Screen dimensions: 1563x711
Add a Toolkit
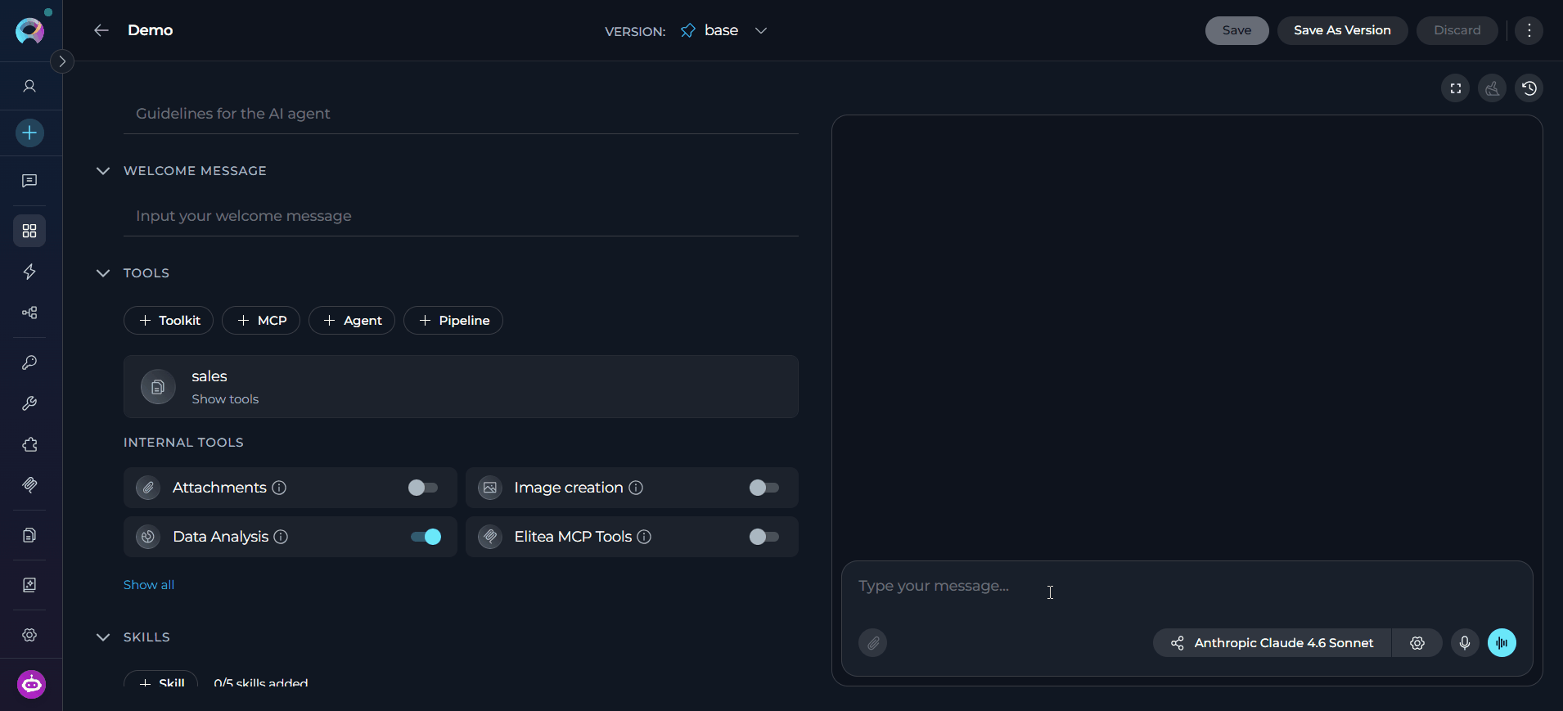[x=169, y=320]
